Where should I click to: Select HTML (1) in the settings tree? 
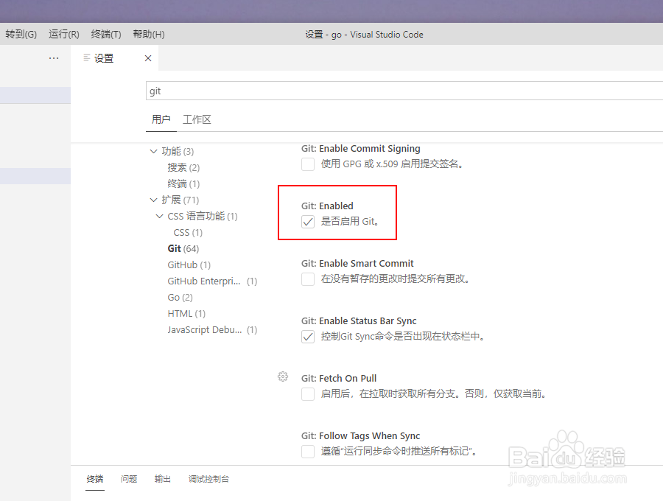pos(186,314)
